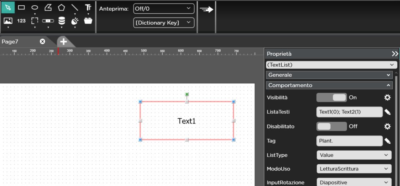Edit ListaTesti with pencil button
Viewport: 400px width, 186px height.
pyautogui.click(x=387, y=112)
